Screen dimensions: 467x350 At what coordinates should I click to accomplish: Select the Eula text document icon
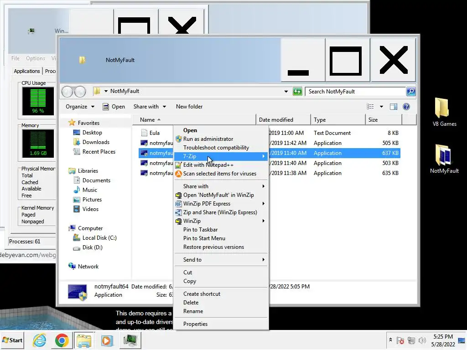pyautogui.click(x=144, y=133)
